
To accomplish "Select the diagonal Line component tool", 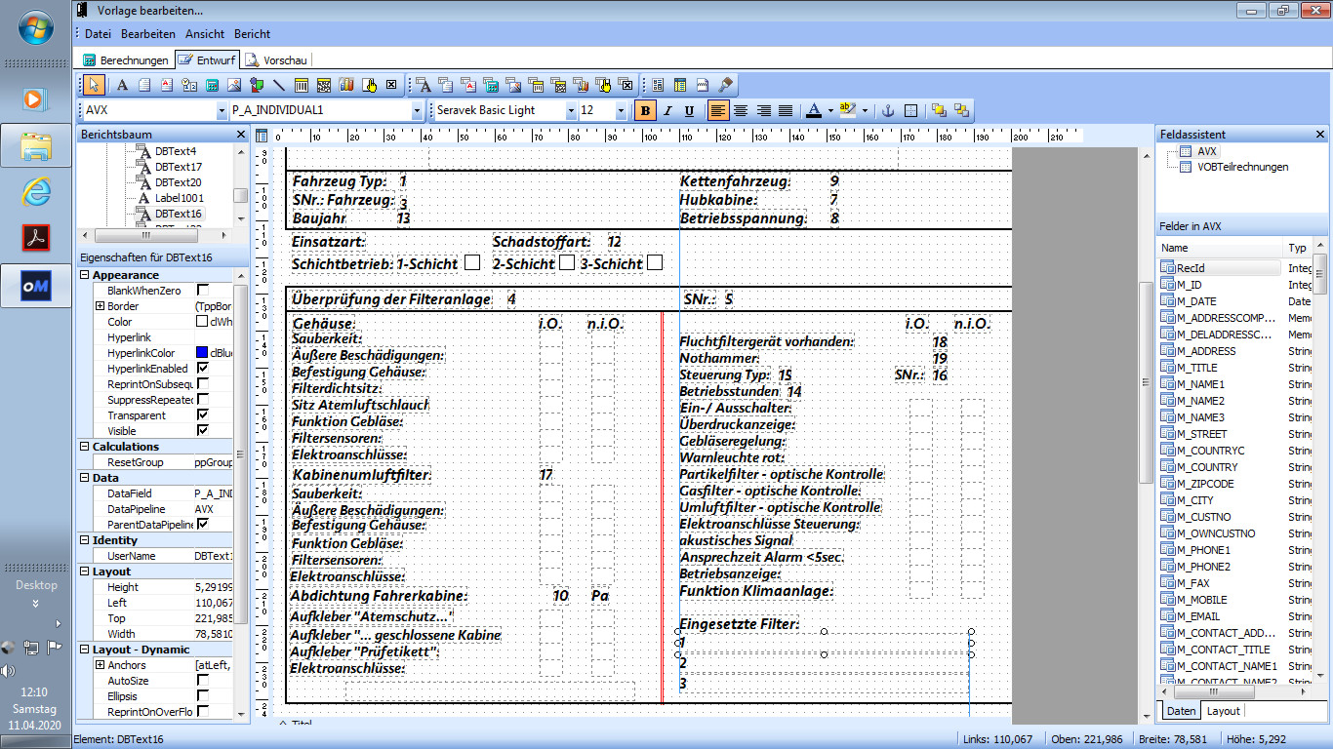I will coord(278,85).
